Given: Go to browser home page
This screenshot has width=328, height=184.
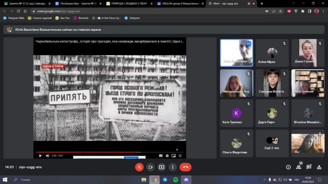Looking at the screenshot, I should pyautogui.click(x=25, y=11).
